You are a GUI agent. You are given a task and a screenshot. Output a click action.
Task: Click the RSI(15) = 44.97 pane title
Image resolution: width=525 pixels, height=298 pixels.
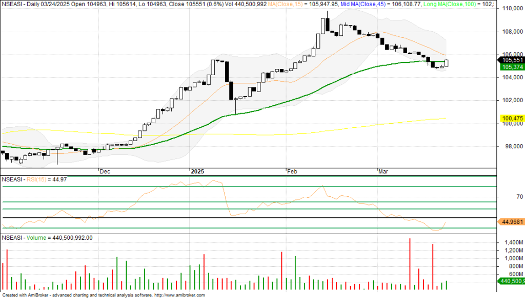click(34, 179)
